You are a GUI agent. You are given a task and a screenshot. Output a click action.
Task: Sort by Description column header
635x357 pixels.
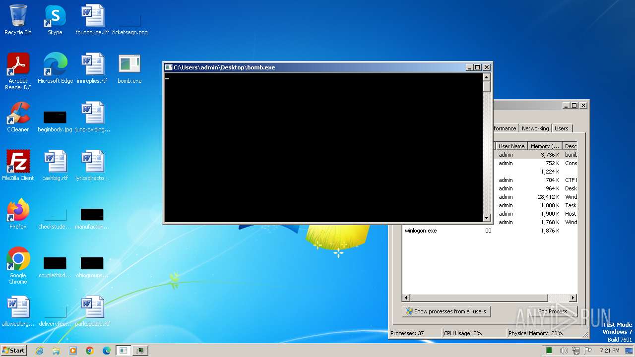pyautogui.click(x=571, y=146)
